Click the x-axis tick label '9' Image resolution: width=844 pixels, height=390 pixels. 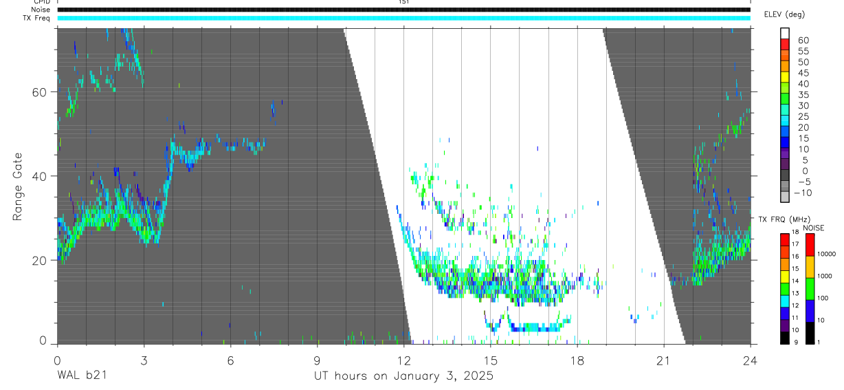click(317, 360)
